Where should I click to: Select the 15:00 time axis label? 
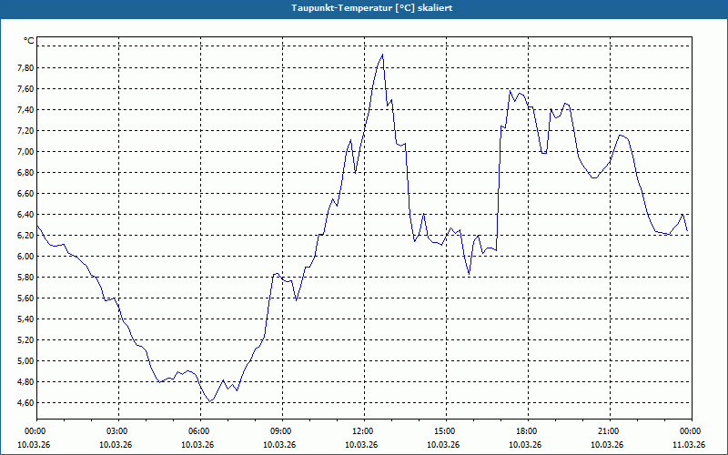445,431
